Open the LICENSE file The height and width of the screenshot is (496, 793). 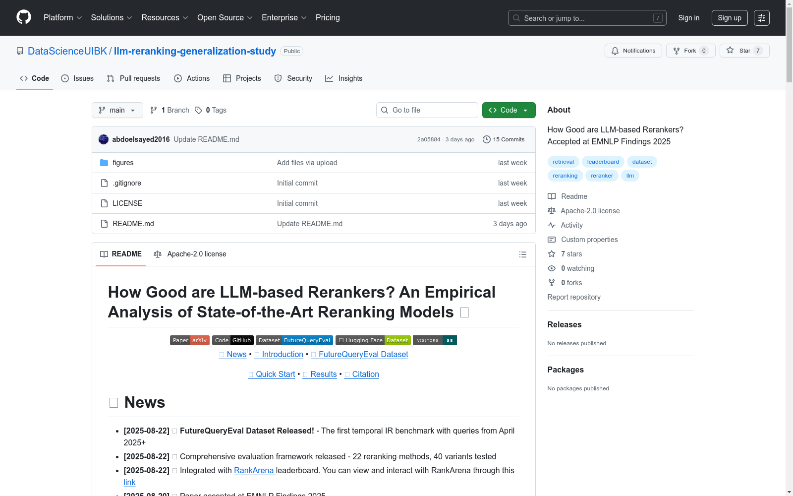[x=127, y=203]
